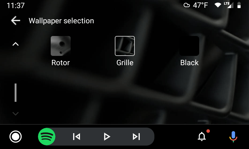This screenshot has width=249, height=149.
Task: Select the Grille wallpaper thumbnail
Action: (x=125, y=46)
